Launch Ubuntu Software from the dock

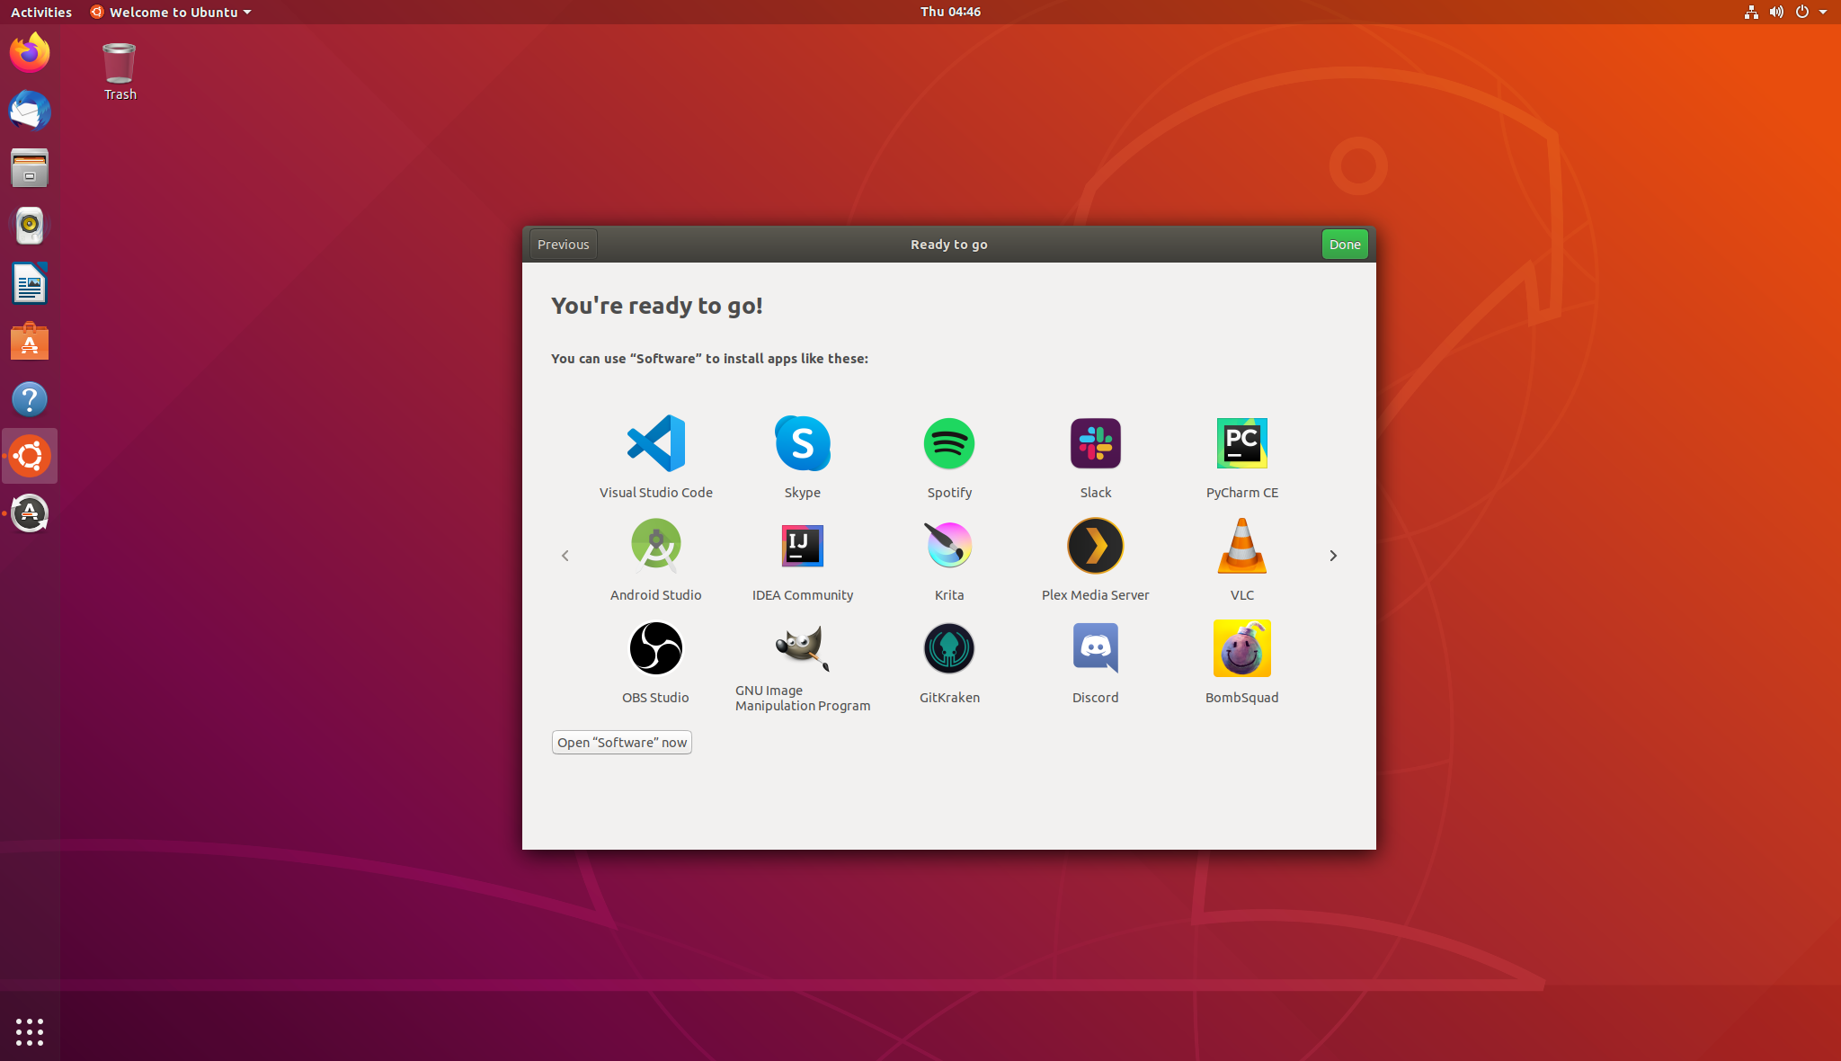point(30,342)
